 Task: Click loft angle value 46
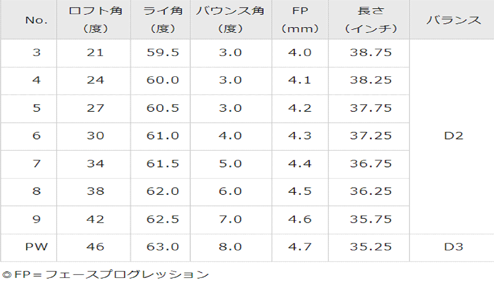coord(96,247)
